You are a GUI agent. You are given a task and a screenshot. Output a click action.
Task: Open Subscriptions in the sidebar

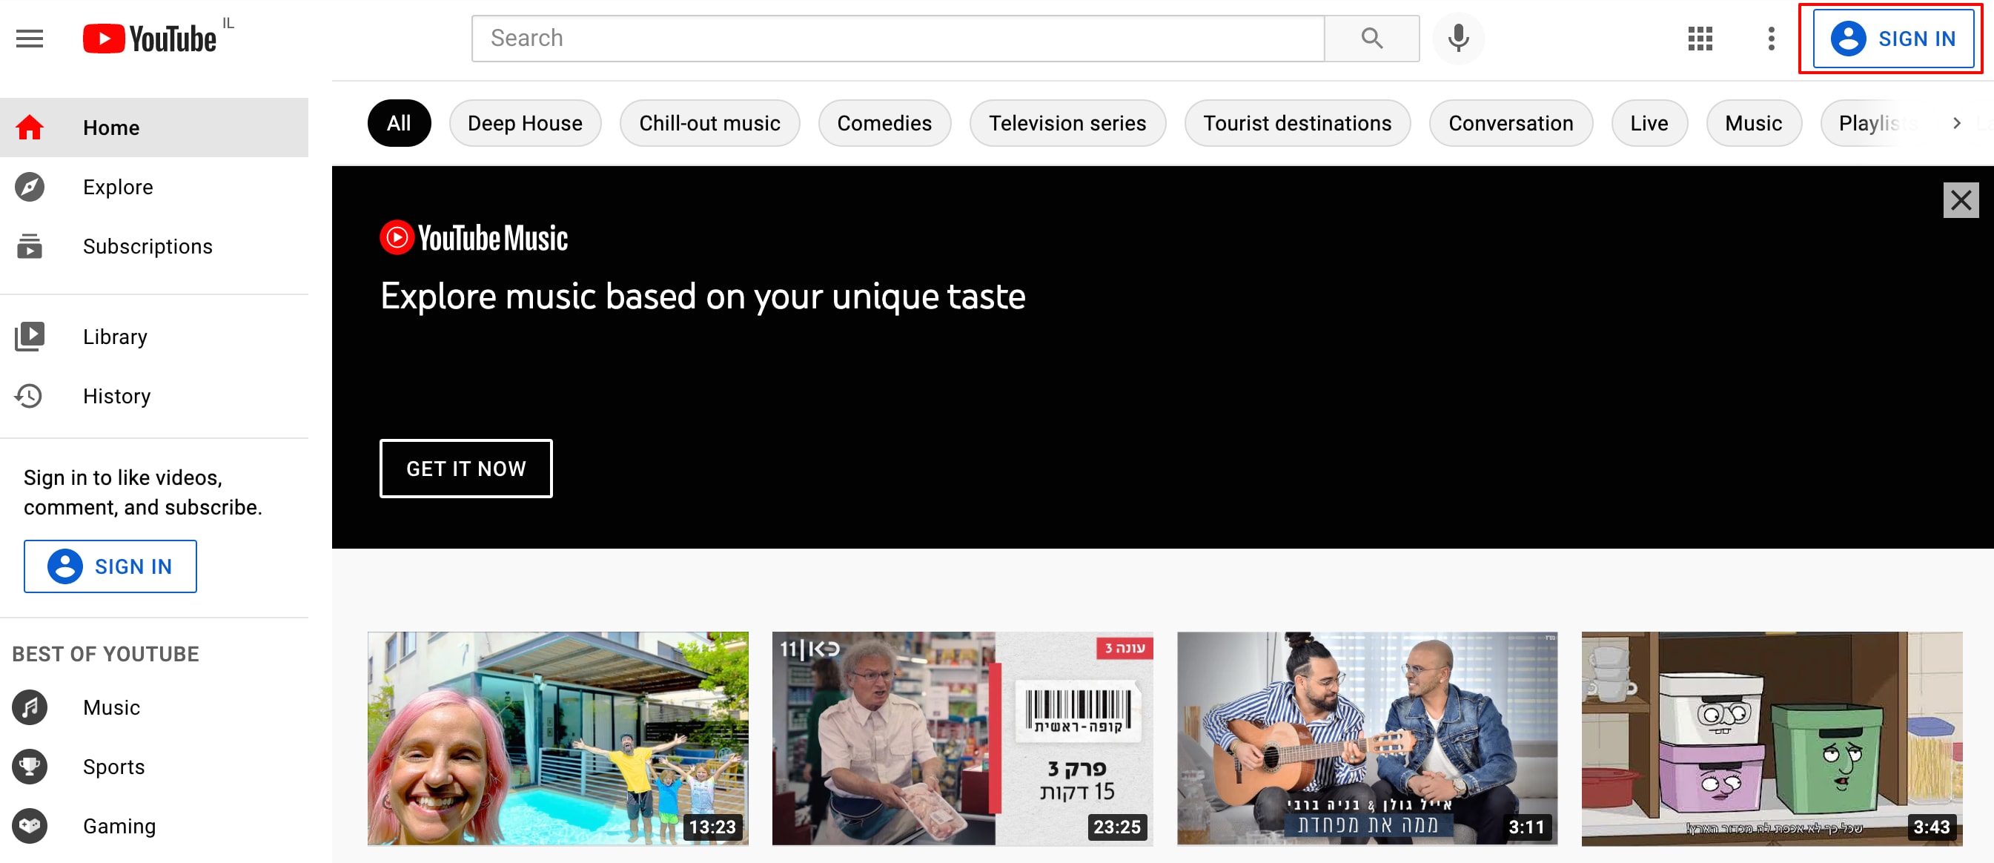(154, 246)
